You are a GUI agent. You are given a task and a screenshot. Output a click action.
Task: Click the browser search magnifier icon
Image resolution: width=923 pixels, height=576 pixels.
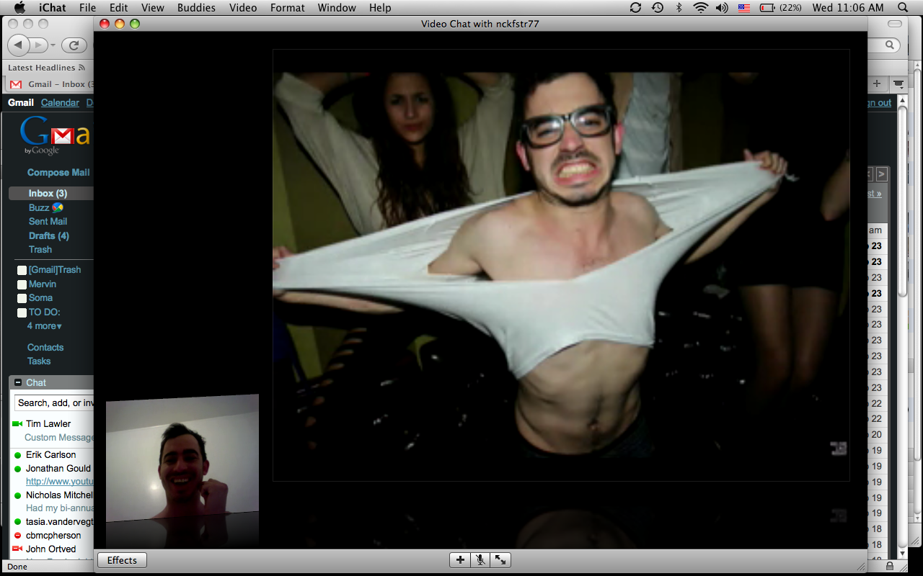coord(891,45)
